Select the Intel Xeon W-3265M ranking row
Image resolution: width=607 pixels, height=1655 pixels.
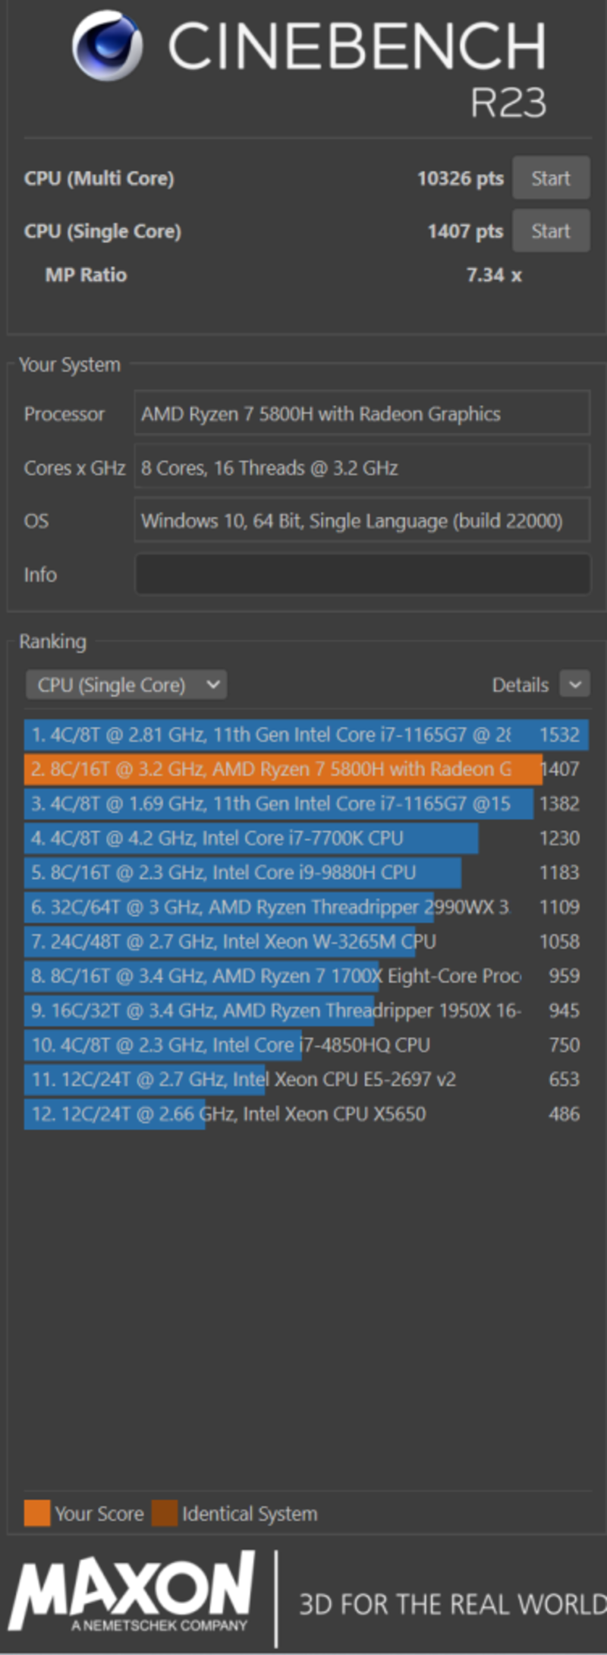coord(306,941)
